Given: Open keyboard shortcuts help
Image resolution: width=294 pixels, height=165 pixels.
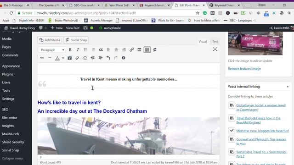Looking at the screenshot, I should (x=124, y=58).
